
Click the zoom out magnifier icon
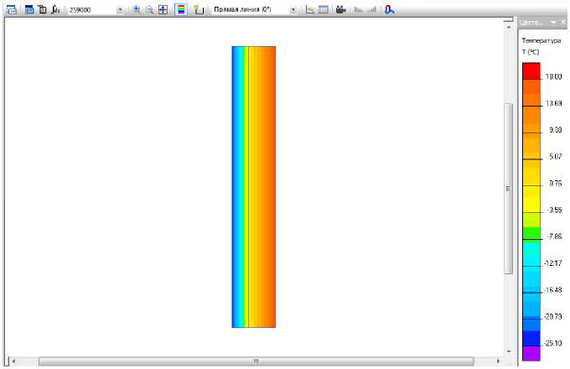pos(149,10)
